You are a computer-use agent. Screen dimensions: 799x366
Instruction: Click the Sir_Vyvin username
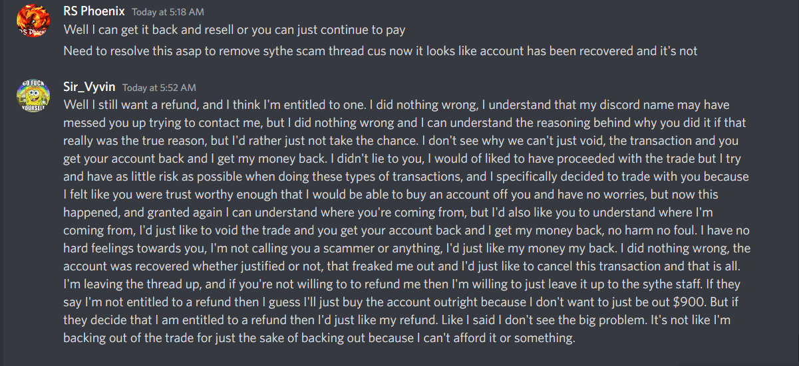[x=89, y=87]
